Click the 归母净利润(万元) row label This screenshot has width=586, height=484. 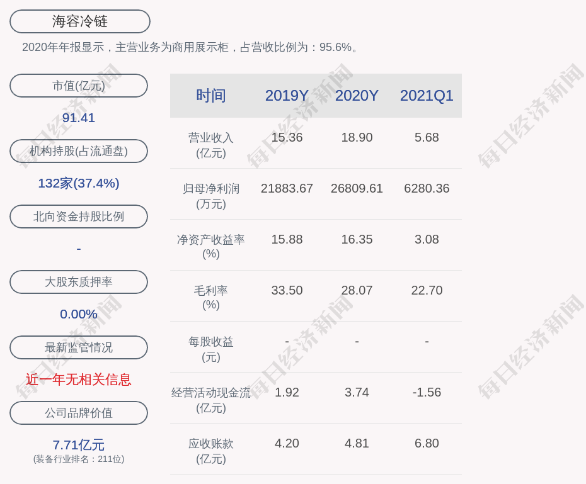click(211, 196)
